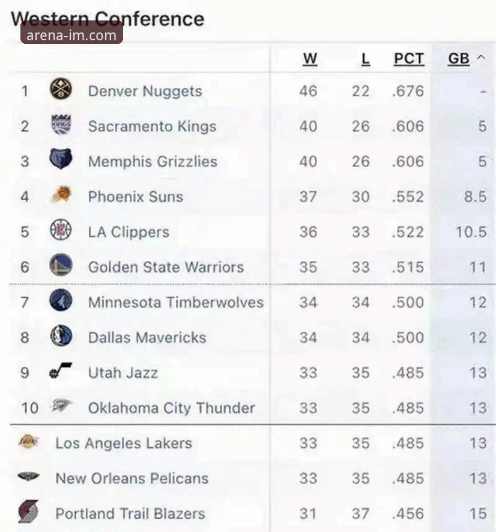Click the Golden State Warriors logo
Image resolution: width=496 pixels, height=532 pixels.
coord(61,266)
